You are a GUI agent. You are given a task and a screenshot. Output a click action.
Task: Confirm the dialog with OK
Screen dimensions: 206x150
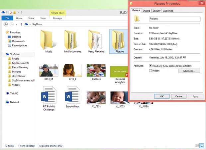click(162, 96)
